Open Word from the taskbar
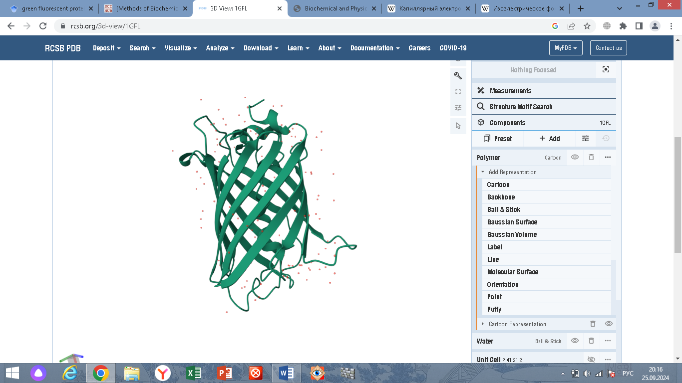This screenshot has width=682, height=383. [287, 373]
